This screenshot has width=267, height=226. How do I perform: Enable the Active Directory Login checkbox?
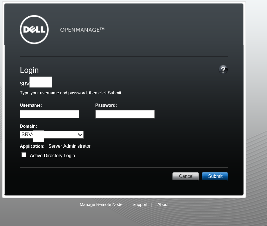24,155
